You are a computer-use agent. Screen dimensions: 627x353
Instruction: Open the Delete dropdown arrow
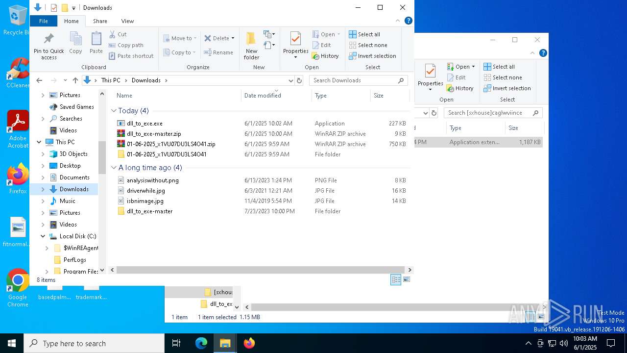(233, 38)
